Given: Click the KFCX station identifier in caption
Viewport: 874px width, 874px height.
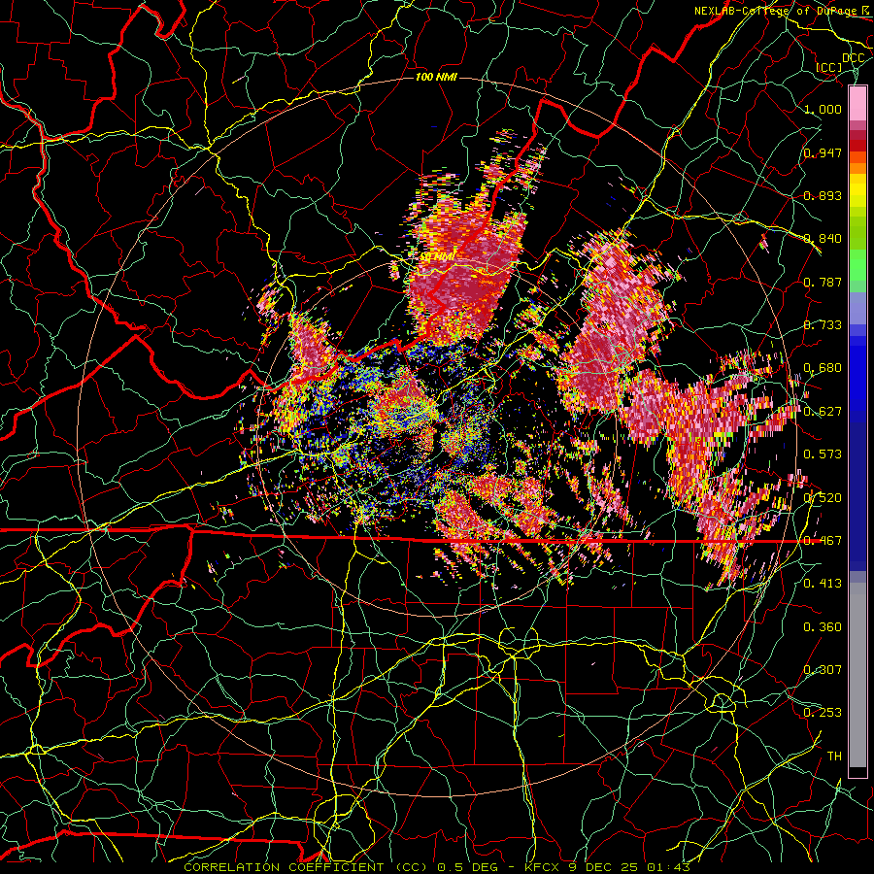Looking at the screenshot, I should click(542, 867).
